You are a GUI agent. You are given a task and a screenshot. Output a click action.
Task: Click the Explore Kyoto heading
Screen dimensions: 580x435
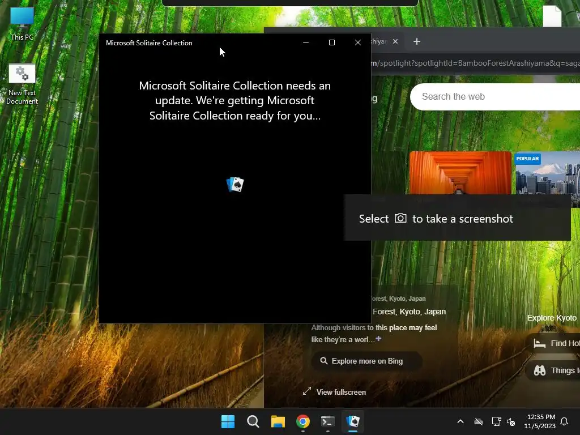[552, 318]
